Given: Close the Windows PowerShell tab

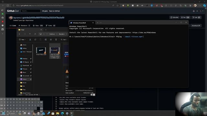Looking at the screenshot, I should coord(93,23).
